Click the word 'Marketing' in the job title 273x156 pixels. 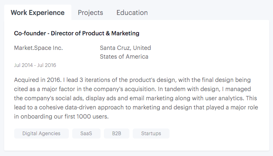[125, 33]
